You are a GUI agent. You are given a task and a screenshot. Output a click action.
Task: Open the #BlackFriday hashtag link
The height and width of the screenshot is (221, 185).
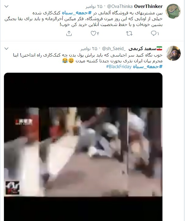pos(119,67)
